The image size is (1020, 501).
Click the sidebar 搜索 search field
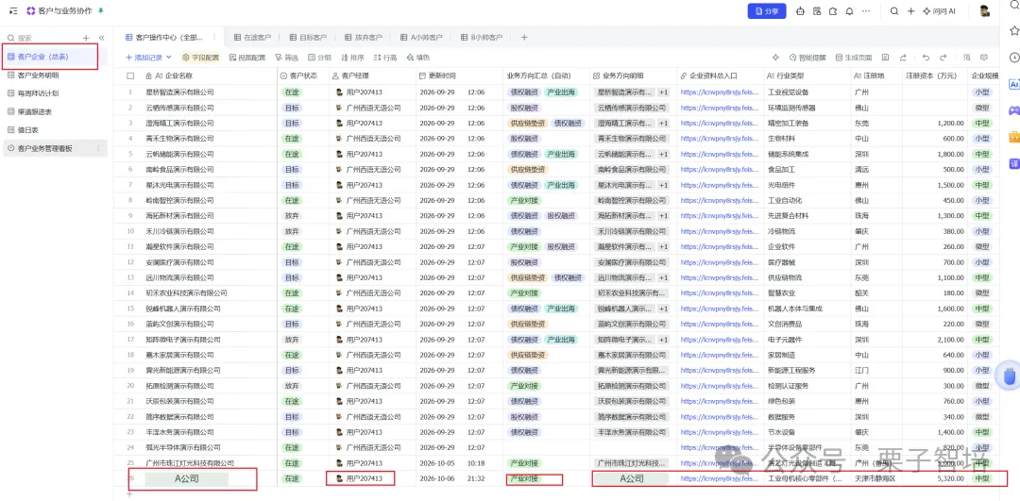41,39
